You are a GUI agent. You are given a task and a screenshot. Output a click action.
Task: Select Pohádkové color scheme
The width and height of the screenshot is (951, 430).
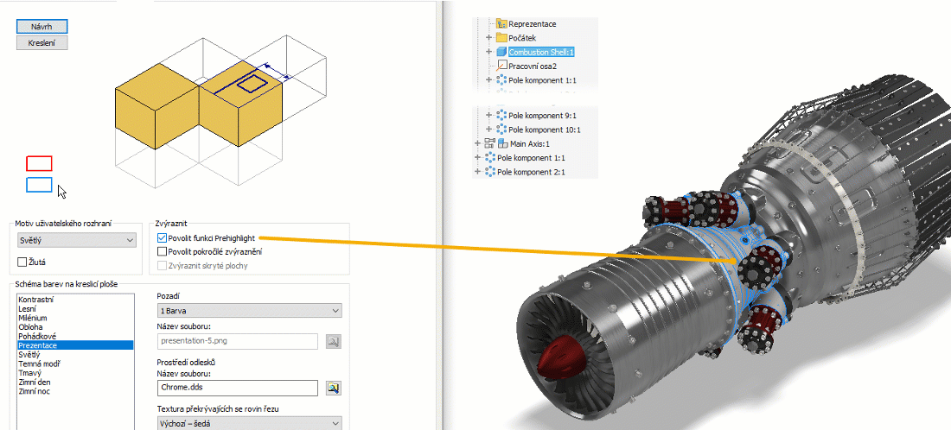click(75, 336)
